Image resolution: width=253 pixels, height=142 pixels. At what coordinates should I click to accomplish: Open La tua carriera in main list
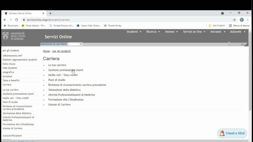(x=57, y=65)
